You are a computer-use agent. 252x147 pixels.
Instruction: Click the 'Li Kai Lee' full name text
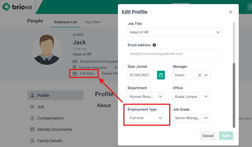pyautogui.click(x=79, y=49)
